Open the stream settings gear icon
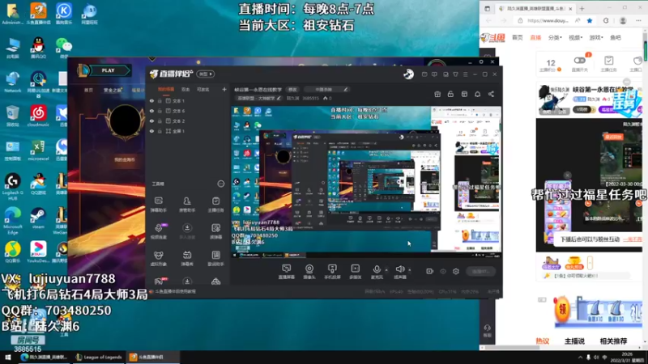This screenshot has height=364, width=648. (x=456, y=271)
